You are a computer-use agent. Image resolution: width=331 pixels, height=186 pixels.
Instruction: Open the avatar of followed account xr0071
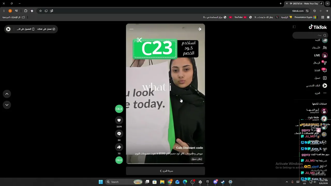pos(324,119)
